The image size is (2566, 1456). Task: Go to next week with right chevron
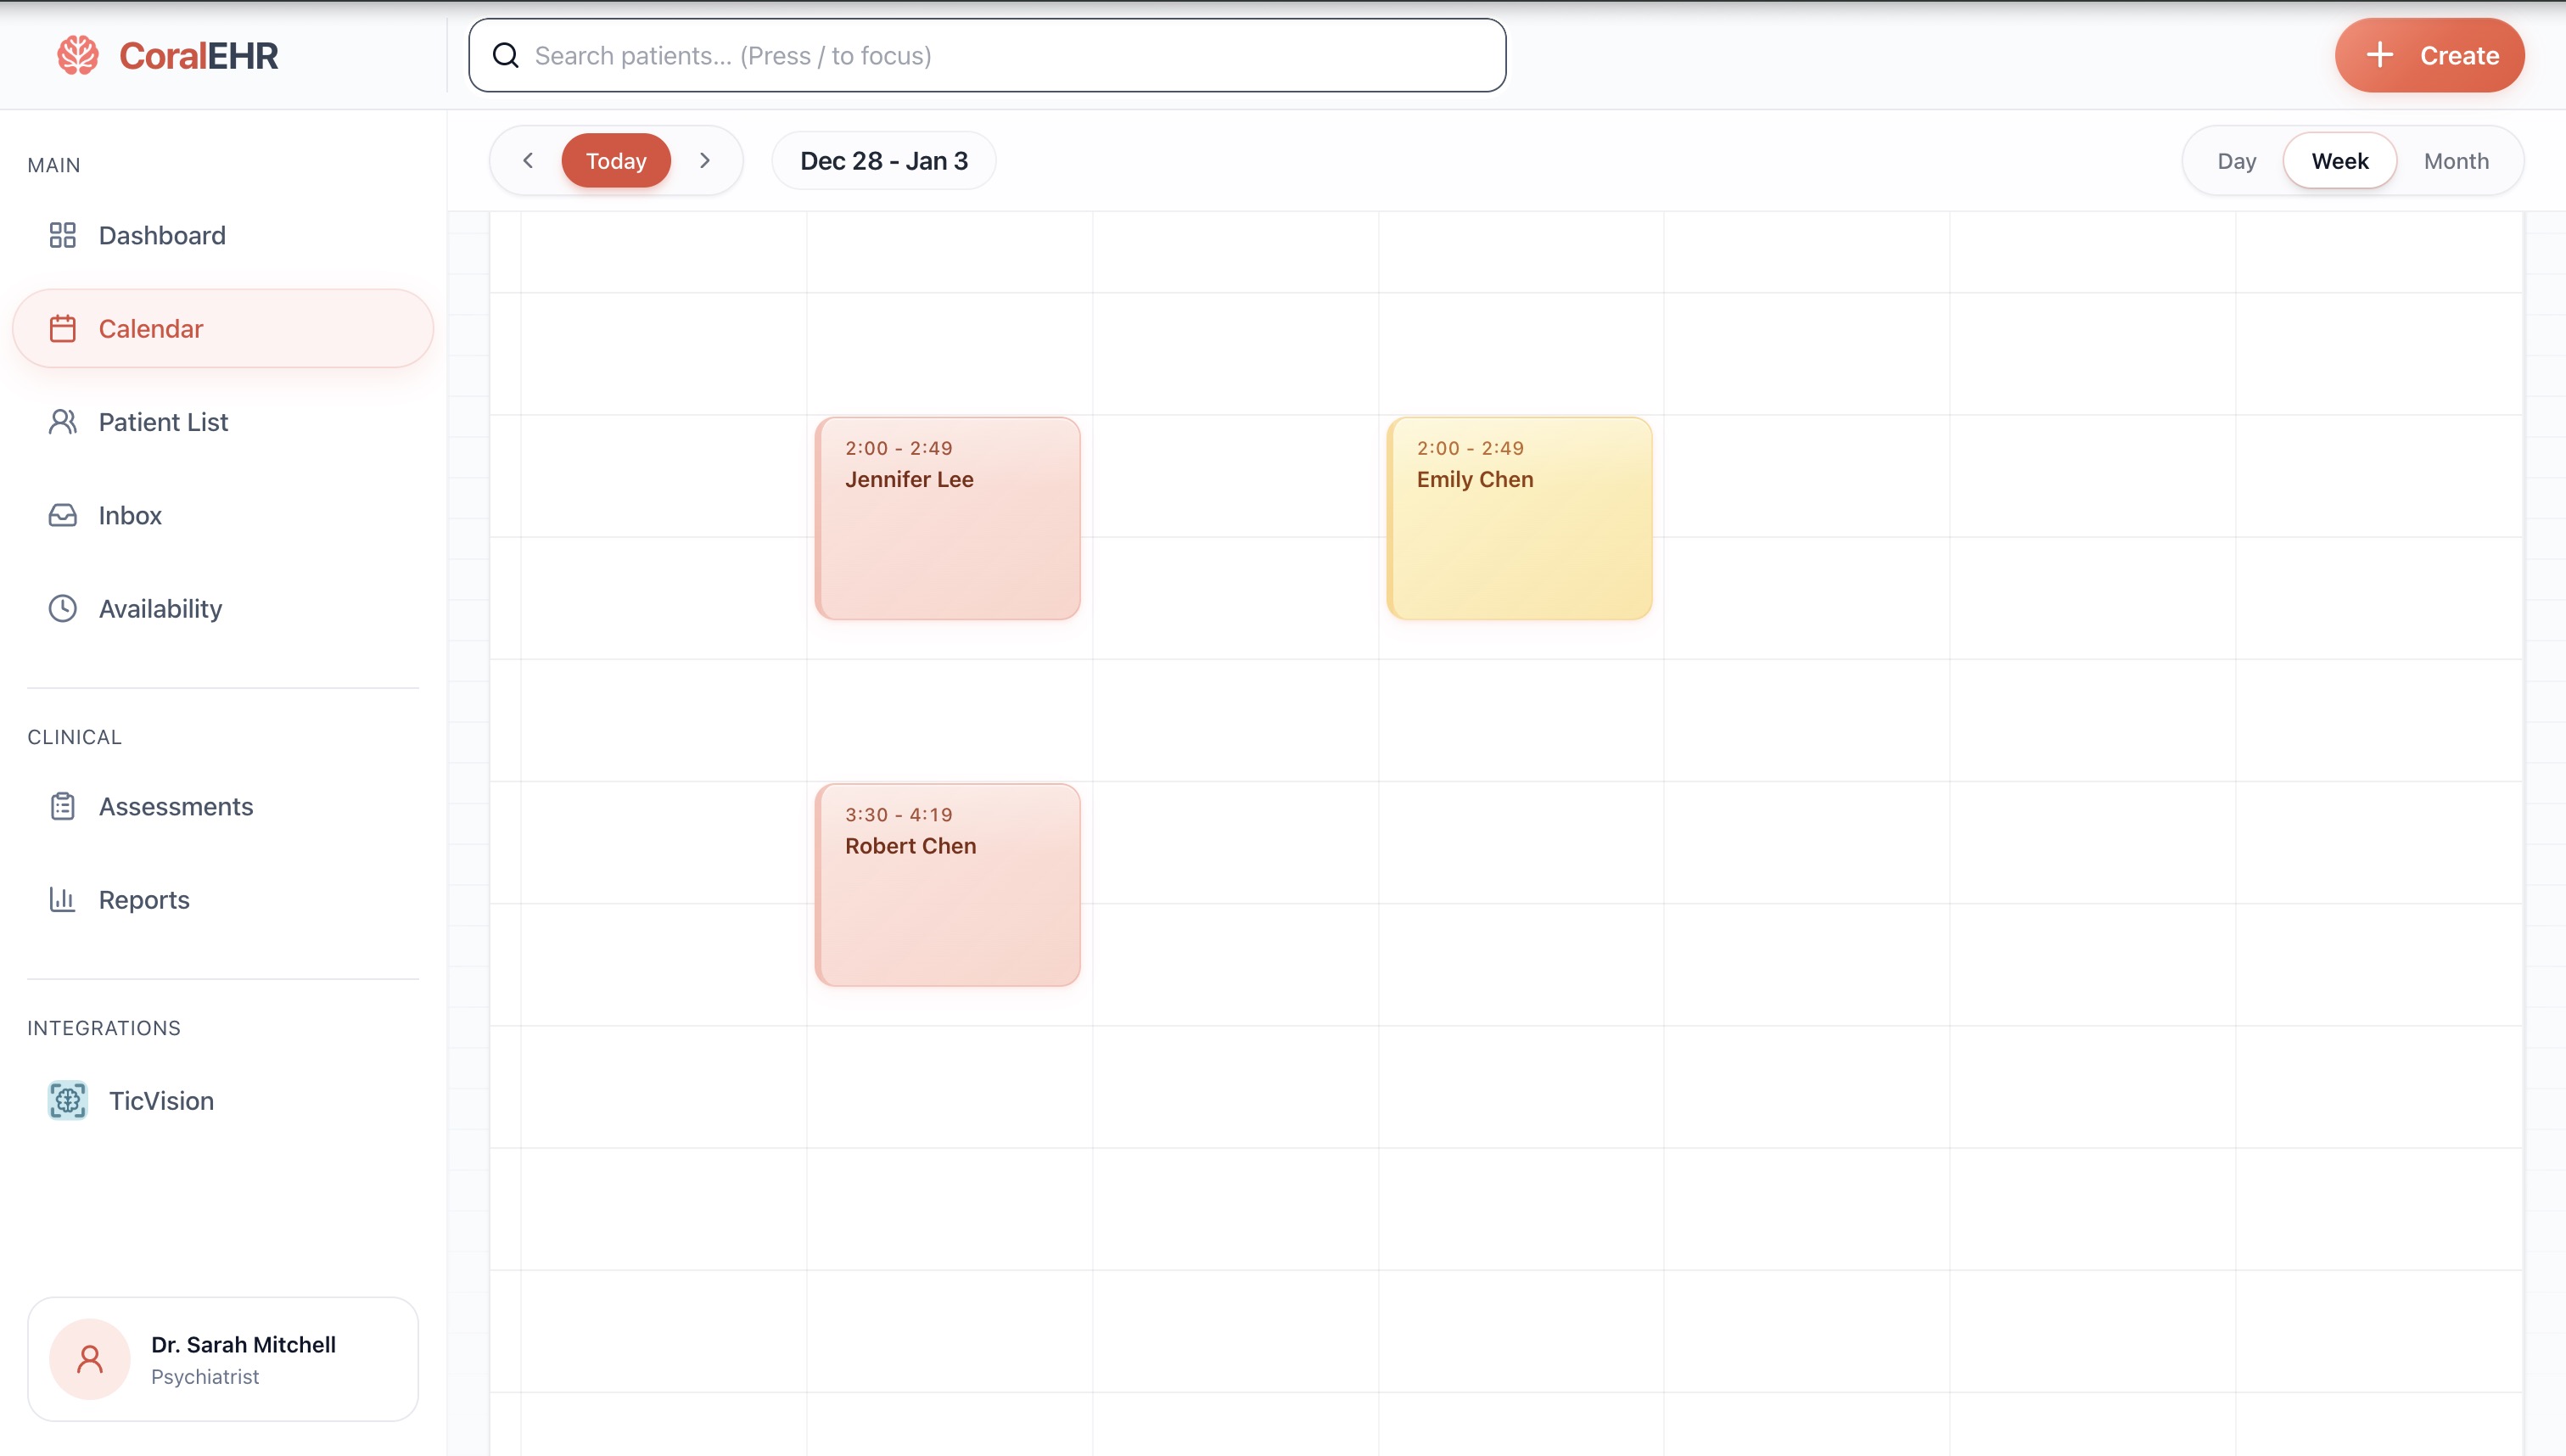[x=705, y=160]
